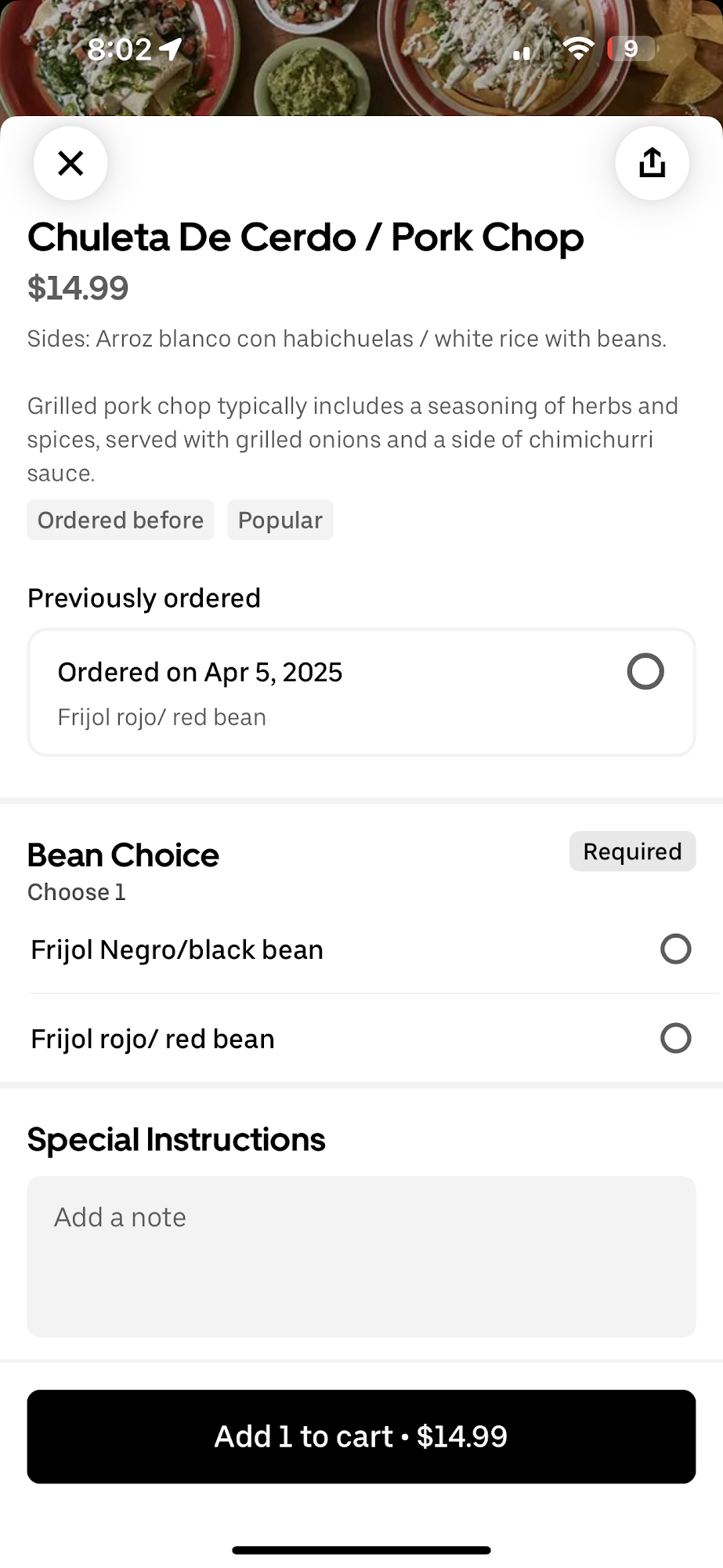This screenshot has width=723, height=1568.
Task: Tap the location arrow beside the time
Action: pyautogui.click(x=171, y=49)
